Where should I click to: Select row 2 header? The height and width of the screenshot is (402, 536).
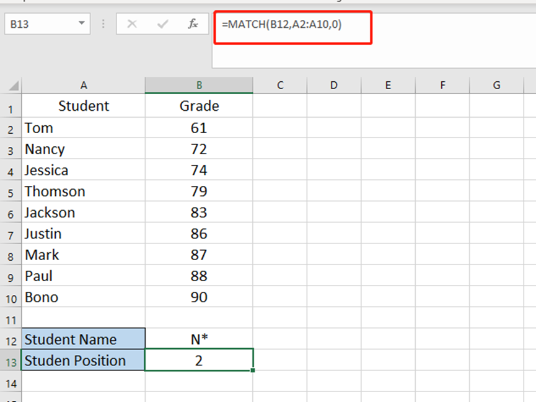pyautogui.click(x=11, y=128)
